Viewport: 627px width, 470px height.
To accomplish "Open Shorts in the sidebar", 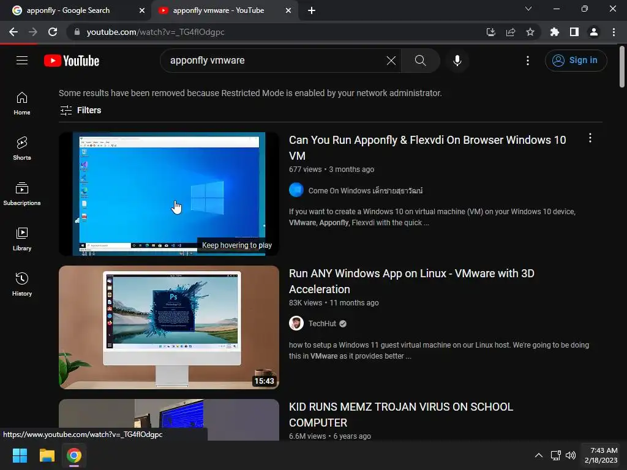I will point(22,148).
